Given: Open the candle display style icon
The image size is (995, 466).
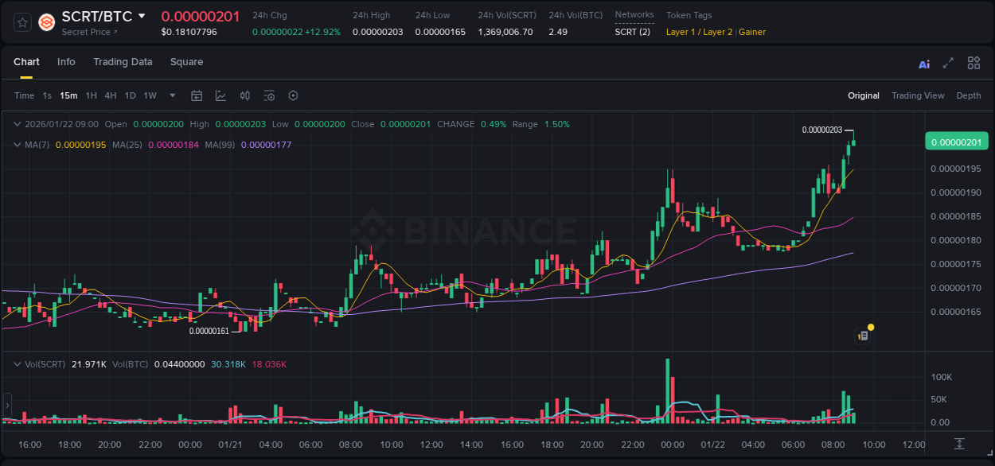Looking at the screenshot, I should (x=244, y=95).
